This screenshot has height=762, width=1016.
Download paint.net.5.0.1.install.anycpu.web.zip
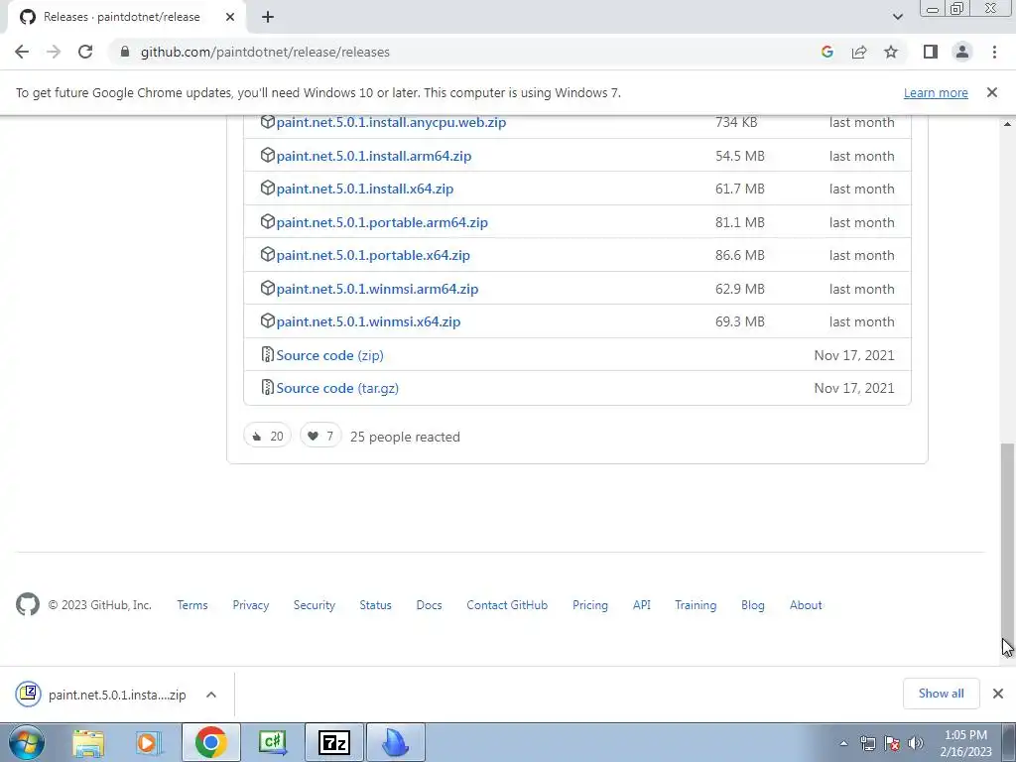(x=391, y=122)
